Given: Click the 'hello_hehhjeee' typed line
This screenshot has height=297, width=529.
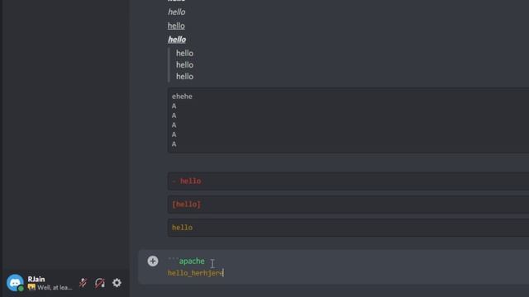Looking at the screenshot, I should point(196,273).
